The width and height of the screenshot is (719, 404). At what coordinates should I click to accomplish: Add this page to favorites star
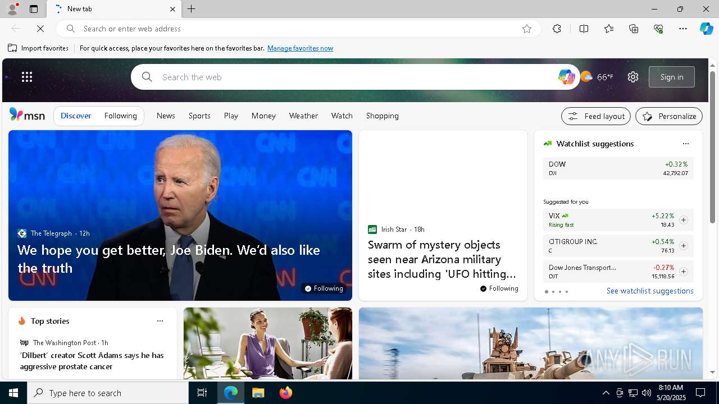(527, 29)
